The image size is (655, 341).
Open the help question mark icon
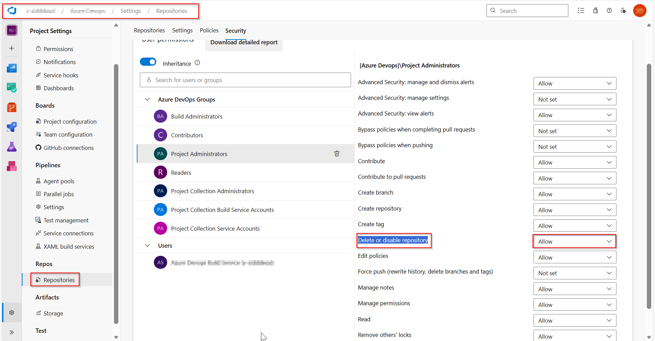(609, 11)
